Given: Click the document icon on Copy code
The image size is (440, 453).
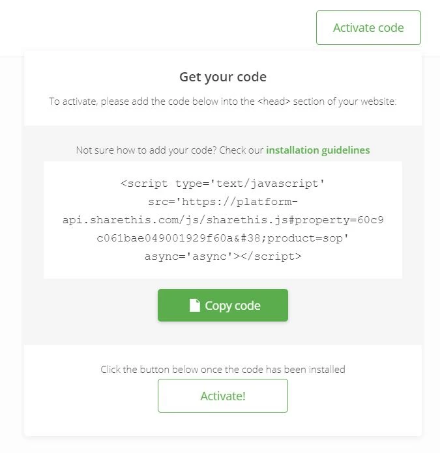Looking at the screenshot, I should coord(194,305).
